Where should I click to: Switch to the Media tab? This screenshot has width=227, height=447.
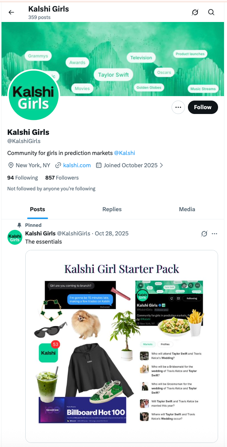[x=187, y=209]
